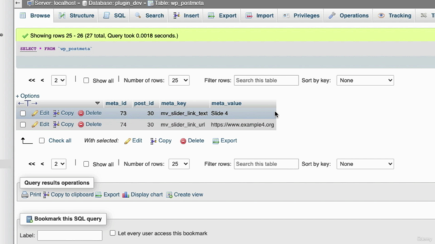Image resolution: width=435 pixels, height=244 pixels.
Task: Click With selected Export action
Action: (x=225, y=140)
